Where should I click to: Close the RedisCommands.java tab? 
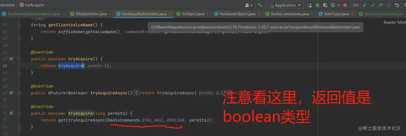pos(312,14)
